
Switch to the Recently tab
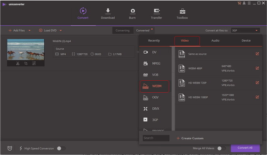coord(154,40)
